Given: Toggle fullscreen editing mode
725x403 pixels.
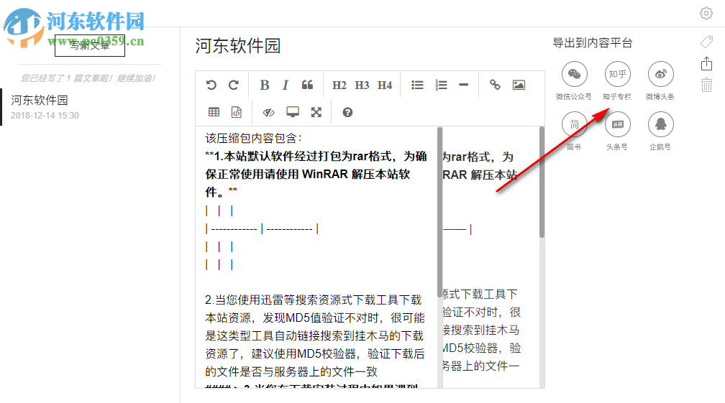Looking at the screenshot, I should (x=316, y=112).
